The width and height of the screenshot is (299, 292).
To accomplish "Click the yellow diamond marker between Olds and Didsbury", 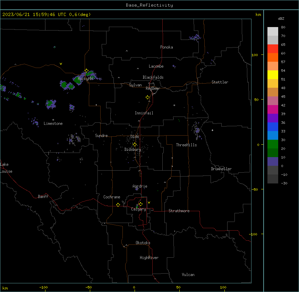I will point(135,145).
